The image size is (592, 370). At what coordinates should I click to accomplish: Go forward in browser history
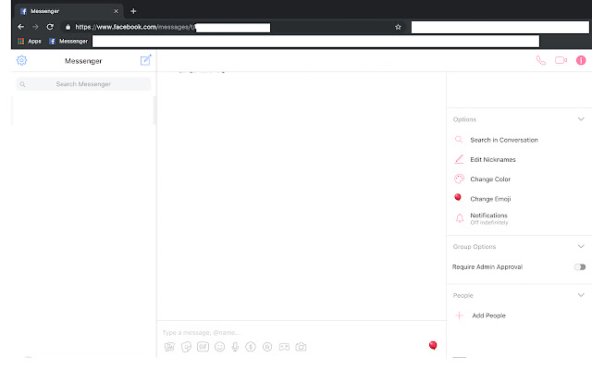tap(35, 27)
